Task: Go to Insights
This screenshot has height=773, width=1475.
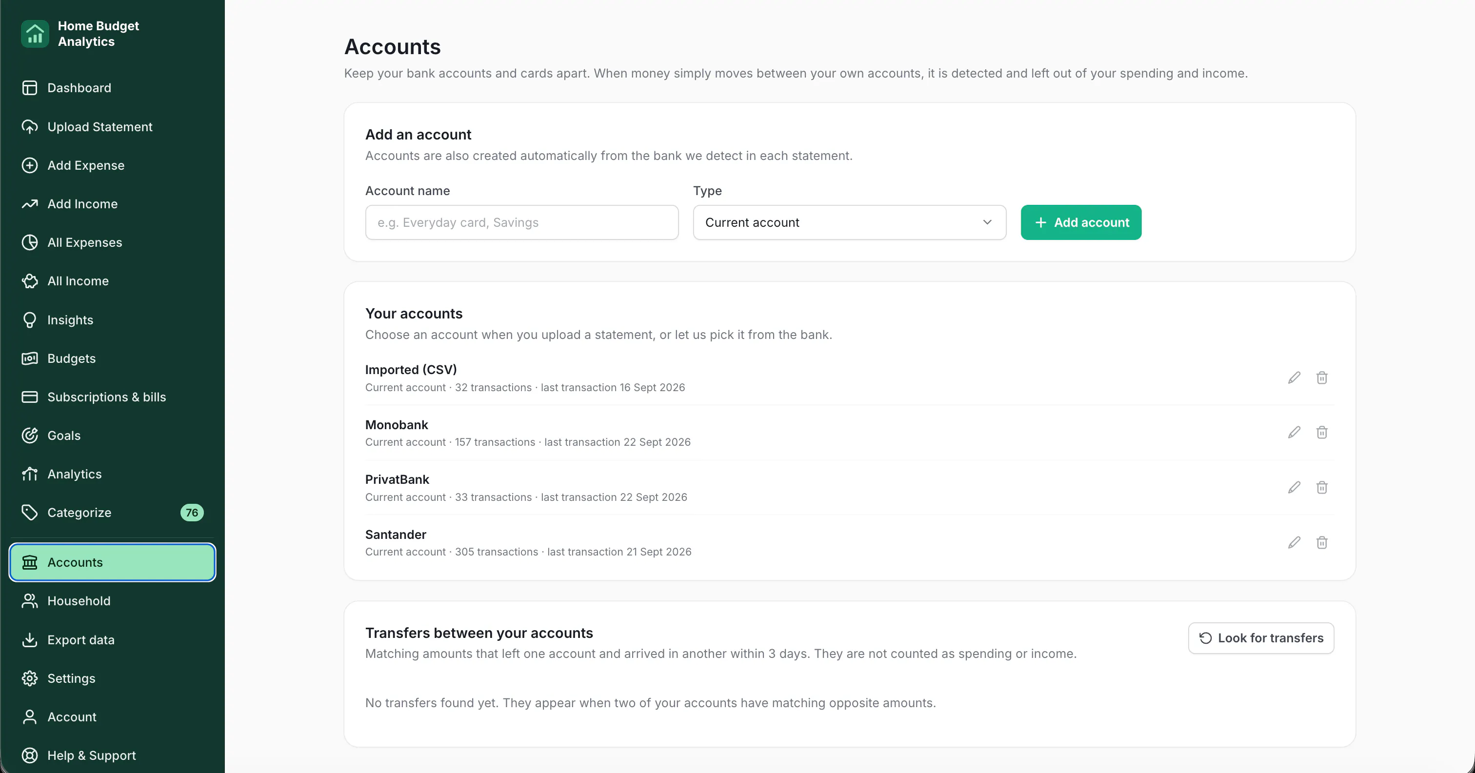Action: click(x=112, y=319)
